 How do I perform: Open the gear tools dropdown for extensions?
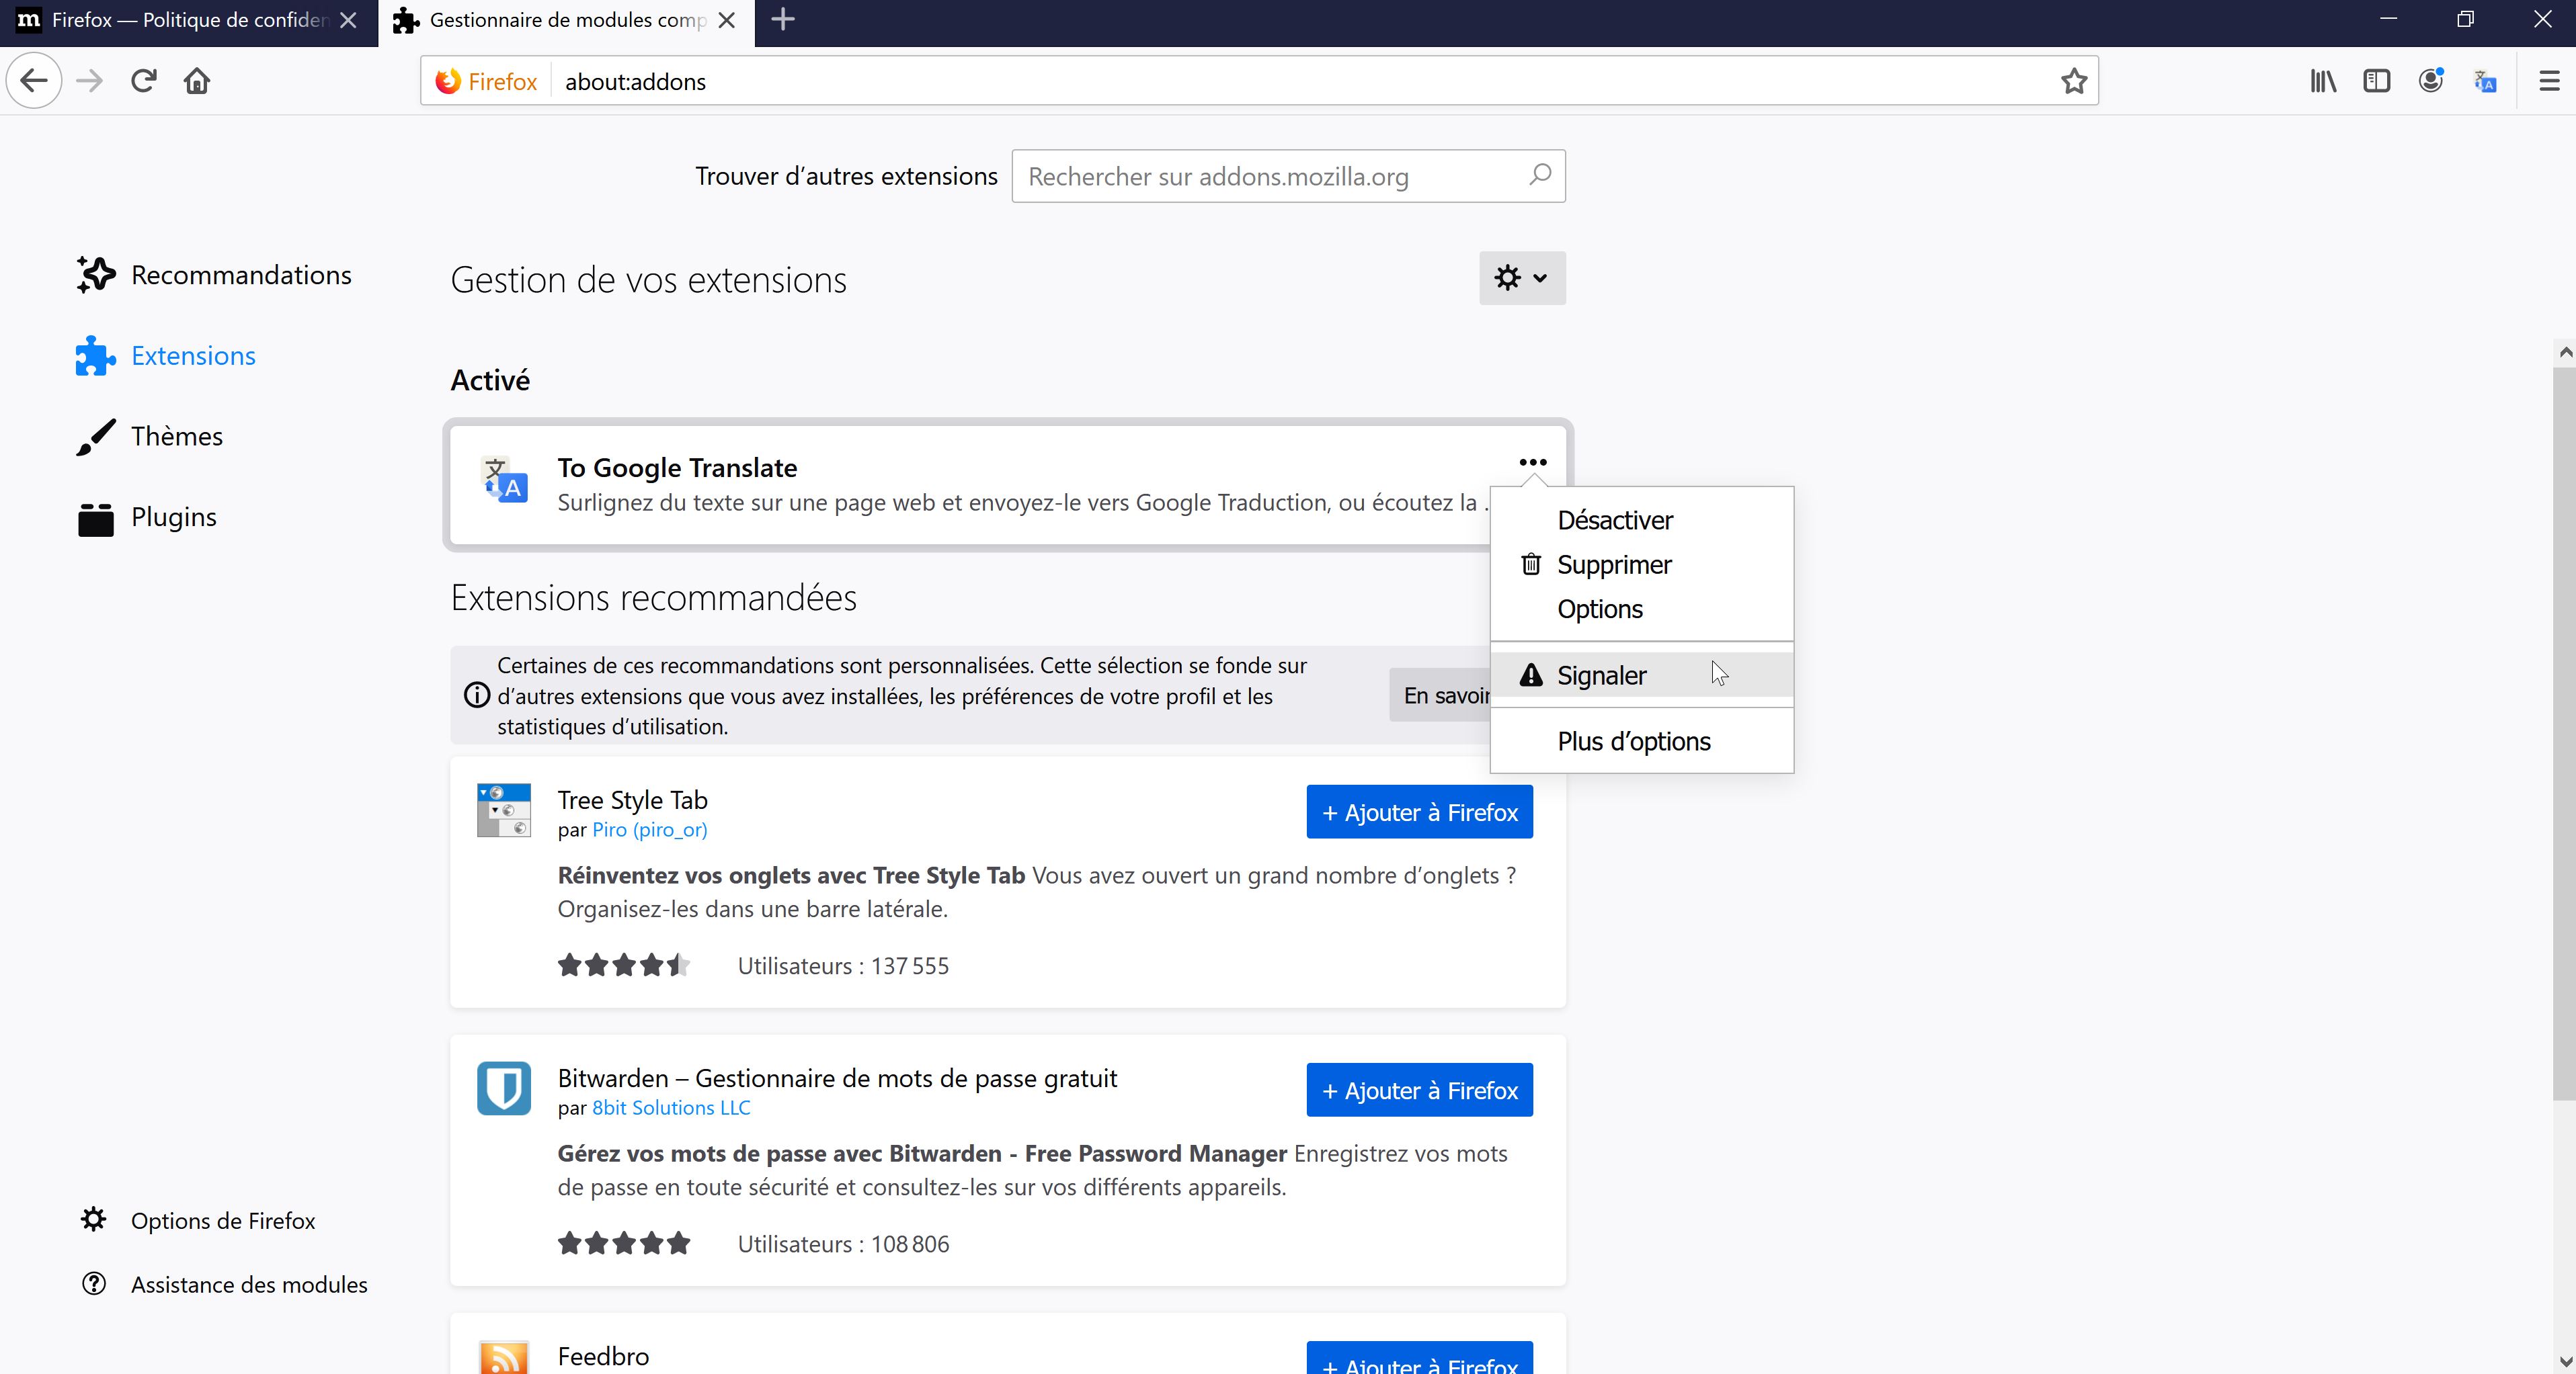click(1522, 277)
